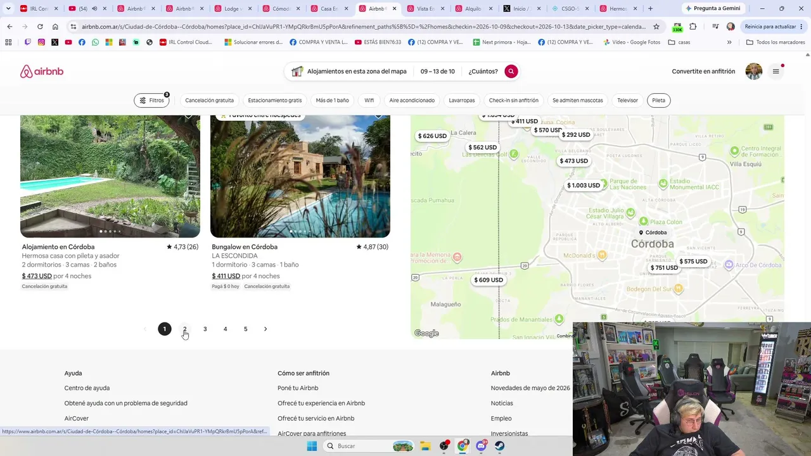The image size is (811, 456).
Task: Open the Alojamiento en Córdoba listing photo
Action: tap(110, 176)
